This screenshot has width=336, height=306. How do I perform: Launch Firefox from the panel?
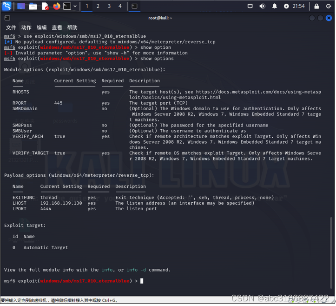click(57, 6)
